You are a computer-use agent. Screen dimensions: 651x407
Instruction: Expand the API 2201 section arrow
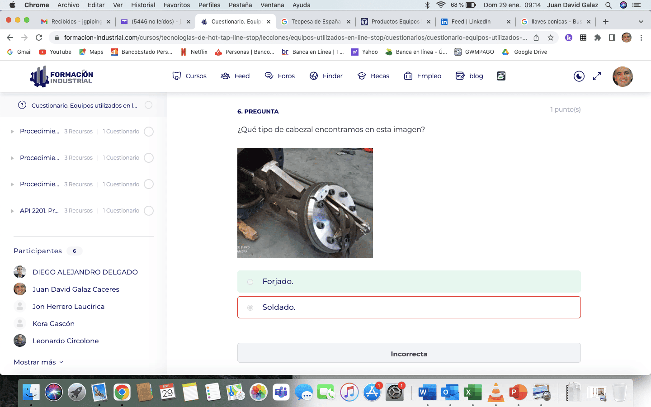12,211
